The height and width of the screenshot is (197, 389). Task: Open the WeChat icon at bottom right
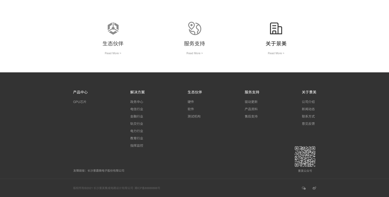click(x=304, y=188)
